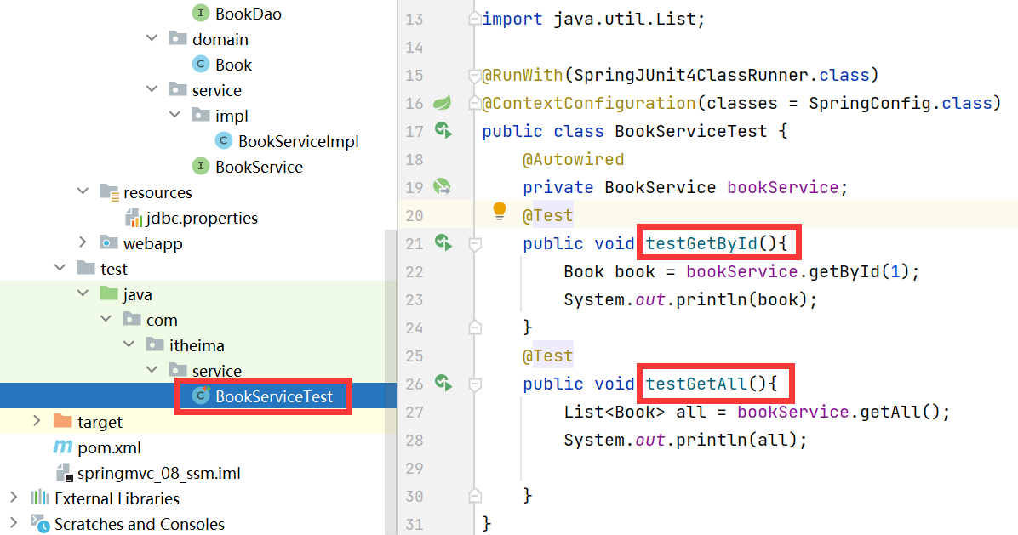Expand External Libraries
The image size is (1018, 535).
tap(14, 498)
